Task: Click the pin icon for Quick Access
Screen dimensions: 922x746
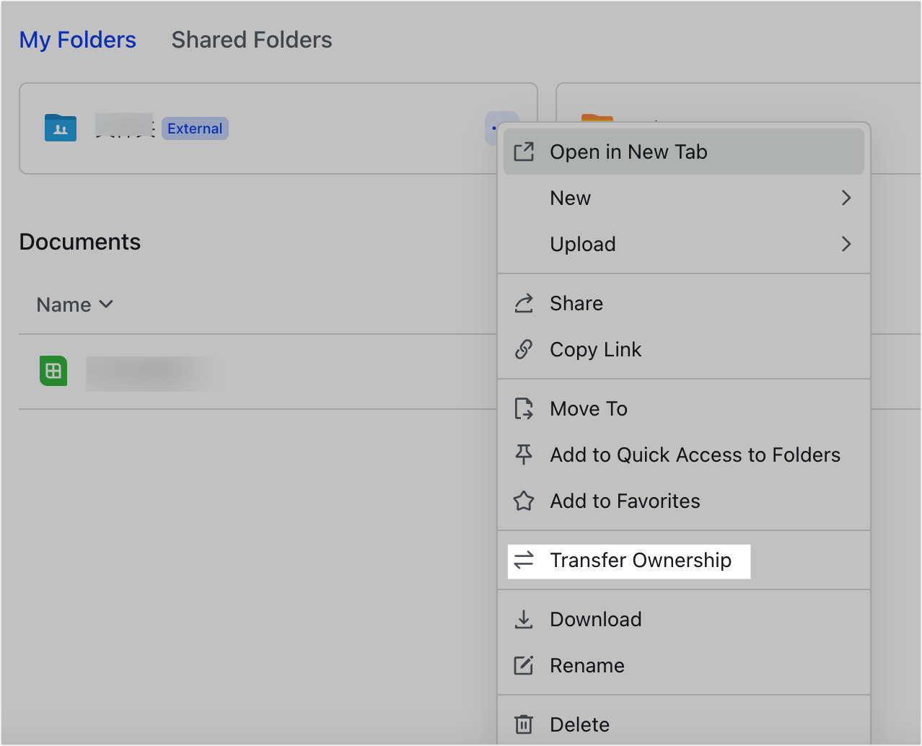Action: click(x=524, y=455)
